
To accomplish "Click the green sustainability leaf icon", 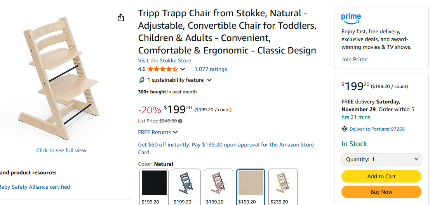I will tap(142, 80).
